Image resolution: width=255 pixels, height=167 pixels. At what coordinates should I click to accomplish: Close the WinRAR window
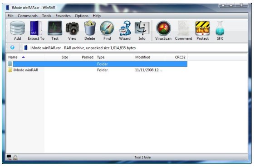[x=241, y=5]
